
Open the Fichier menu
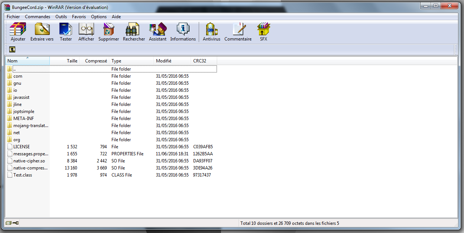(13, 17)
